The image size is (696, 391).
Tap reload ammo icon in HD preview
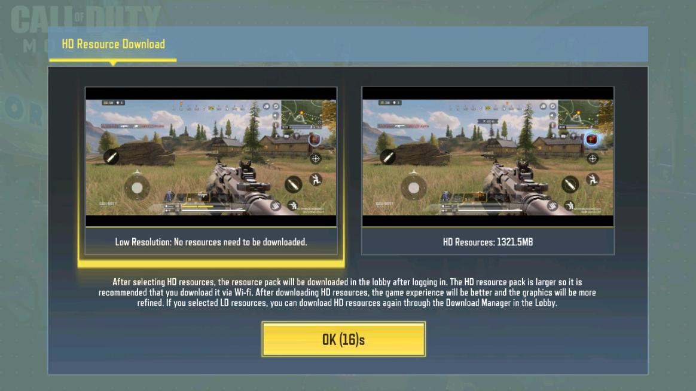[552, 205]
